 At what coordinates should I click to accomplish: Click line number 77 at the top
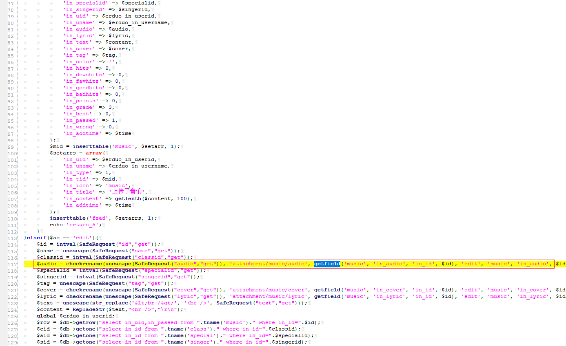(x=10, y=3)
